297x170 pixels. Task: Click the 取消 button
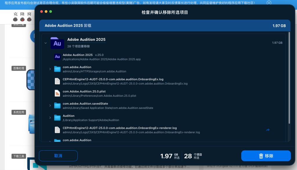pos(58,156)
